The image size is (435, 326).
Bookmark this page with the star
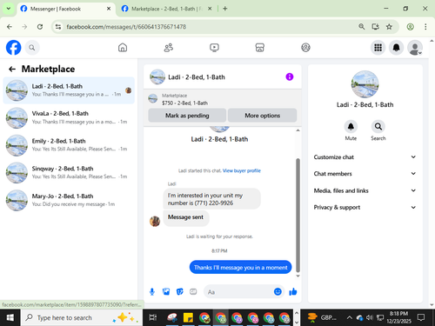coord(389,27)
